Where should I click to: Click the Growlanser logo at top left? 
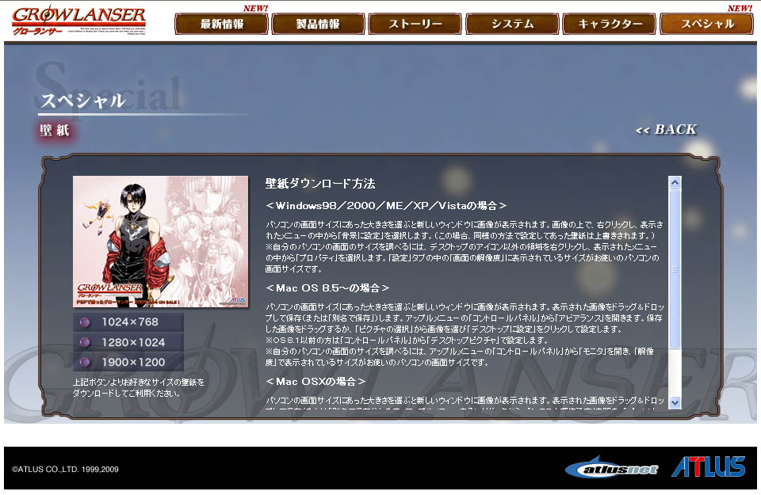(x=78, y=21)
